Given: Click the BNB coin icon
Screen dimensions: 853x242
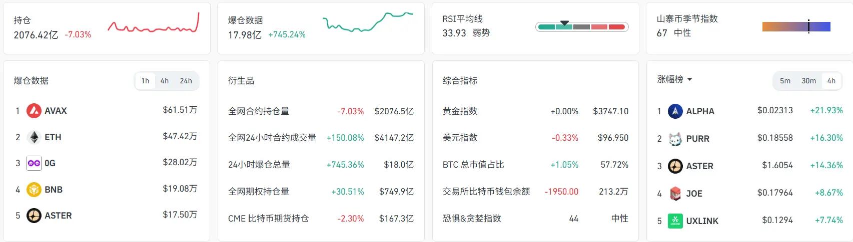Looking at the screenshot, I should click(34, 190).
